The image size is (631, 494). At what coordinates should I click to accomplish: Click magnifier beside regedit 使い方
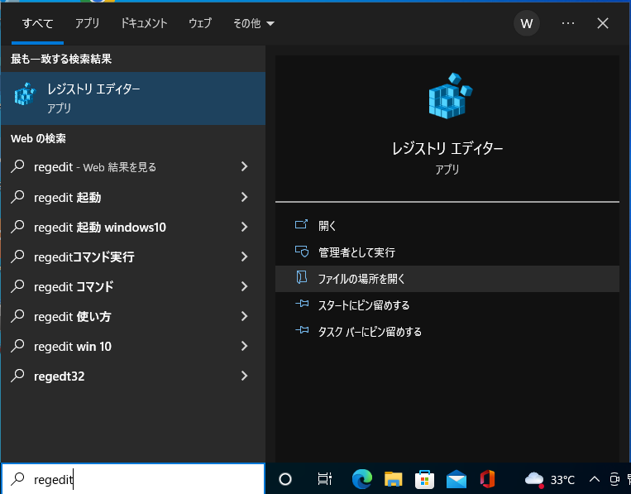17,316
